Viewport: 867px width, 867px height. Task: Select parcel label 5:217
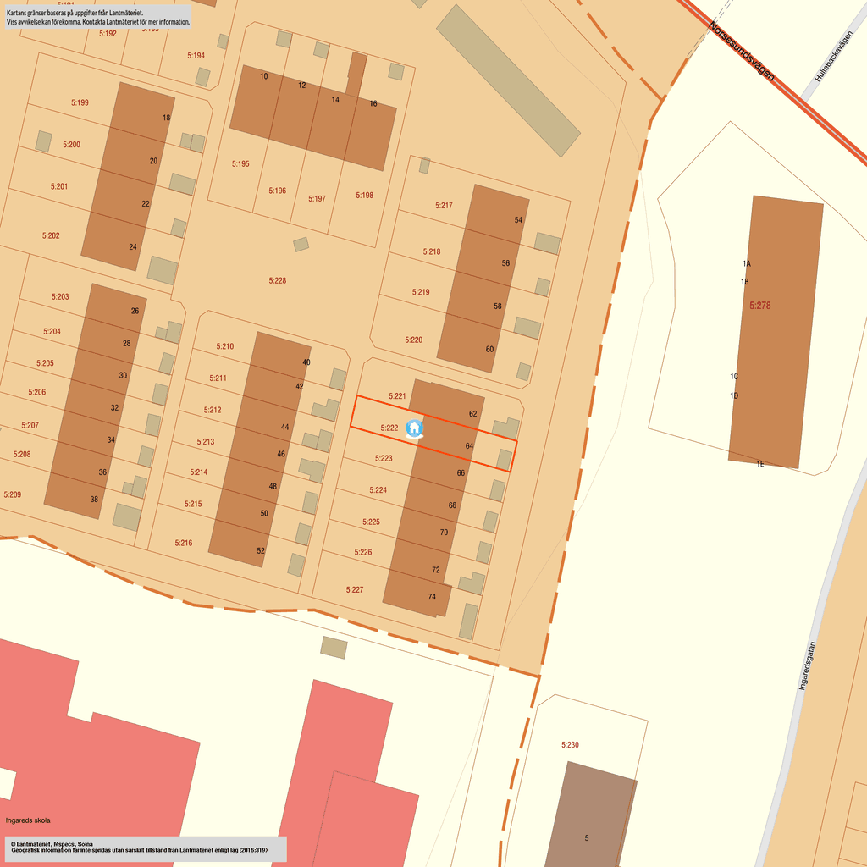[444, 205]
